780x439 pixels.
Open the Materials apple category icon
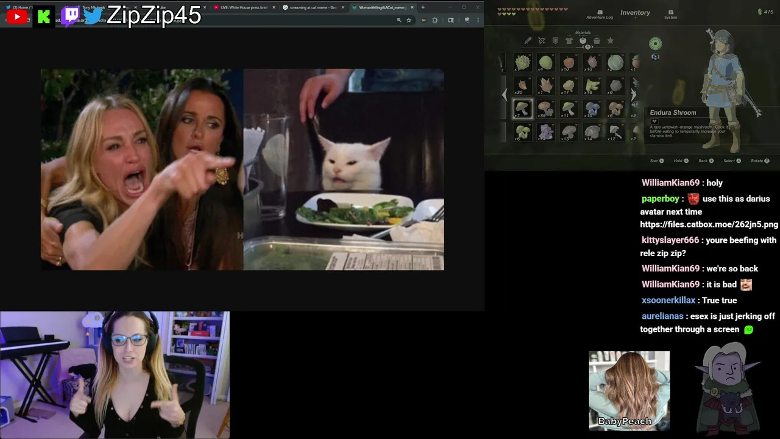[x=583, y=41]
